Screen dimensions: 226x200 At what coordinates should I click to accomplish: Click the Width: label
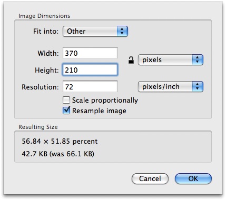[48, 53]
